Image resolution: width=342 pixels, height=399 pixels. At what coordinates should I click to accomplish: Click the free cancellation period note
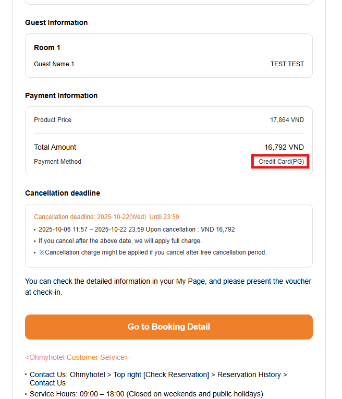(x=152, y=252)
